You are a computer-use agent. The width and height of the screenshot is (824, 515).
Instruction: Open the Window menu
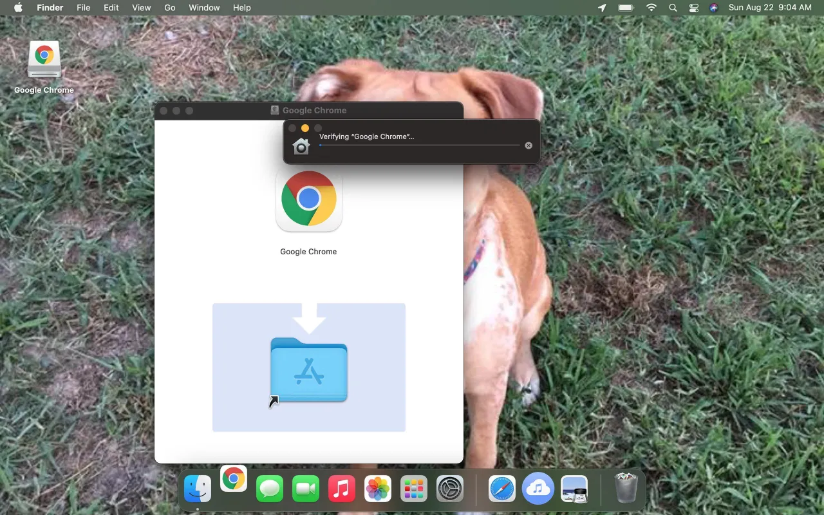coord(204,8)
